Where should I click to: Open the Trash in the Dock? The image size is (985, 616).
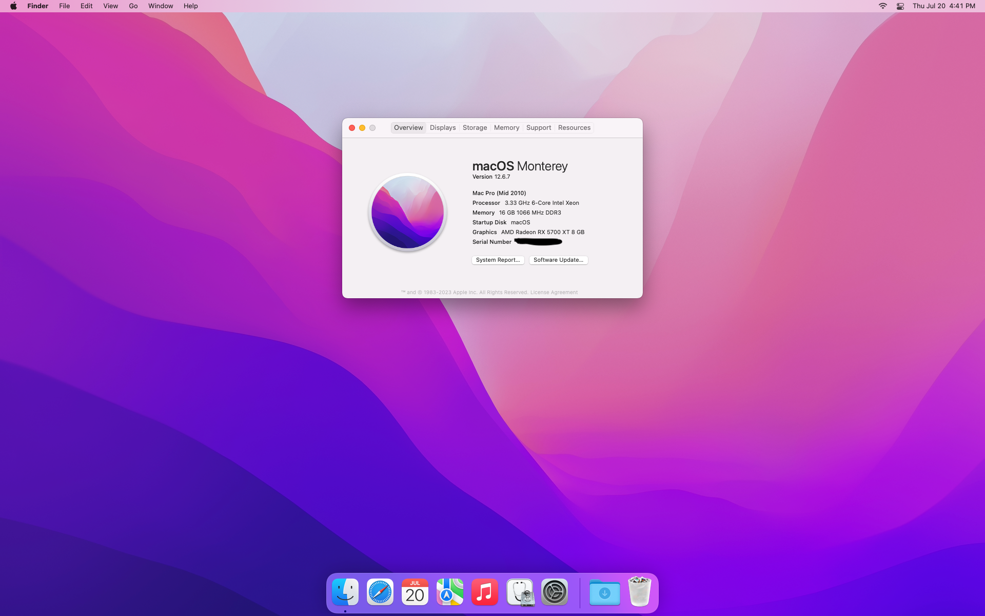639,592
